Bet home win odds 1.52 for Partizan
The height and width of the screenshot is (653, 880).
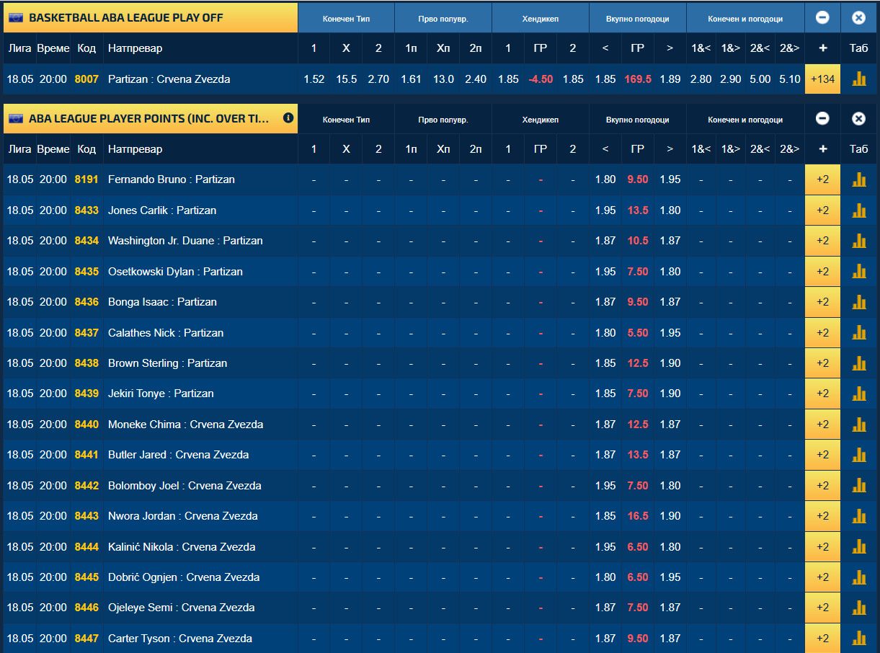314,79
